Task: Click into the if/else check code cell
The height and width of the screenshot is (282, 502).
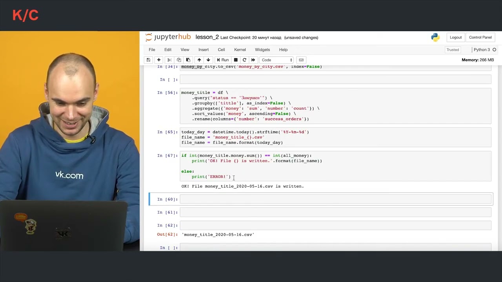Action: pyautogui.click(x=335, y=166)
